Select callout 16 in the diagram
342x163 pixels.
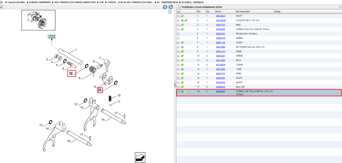68,141
